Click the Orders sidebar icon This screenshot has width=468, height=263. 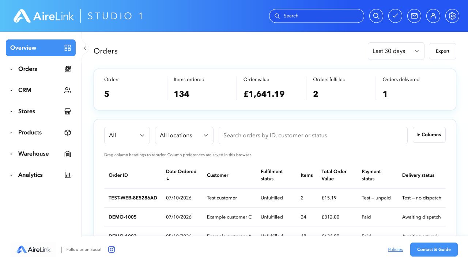[68, 69]
